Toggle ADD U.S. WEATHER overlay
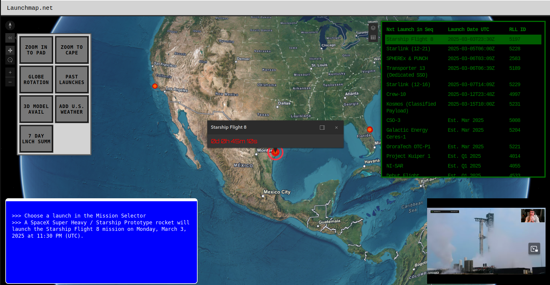550x285 pixels. pyautogui.click(x=72, y=109)
